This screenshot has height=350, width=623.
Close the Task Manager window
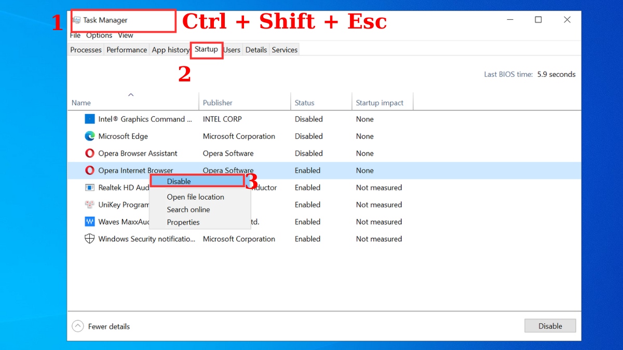[x=567, y=20]
